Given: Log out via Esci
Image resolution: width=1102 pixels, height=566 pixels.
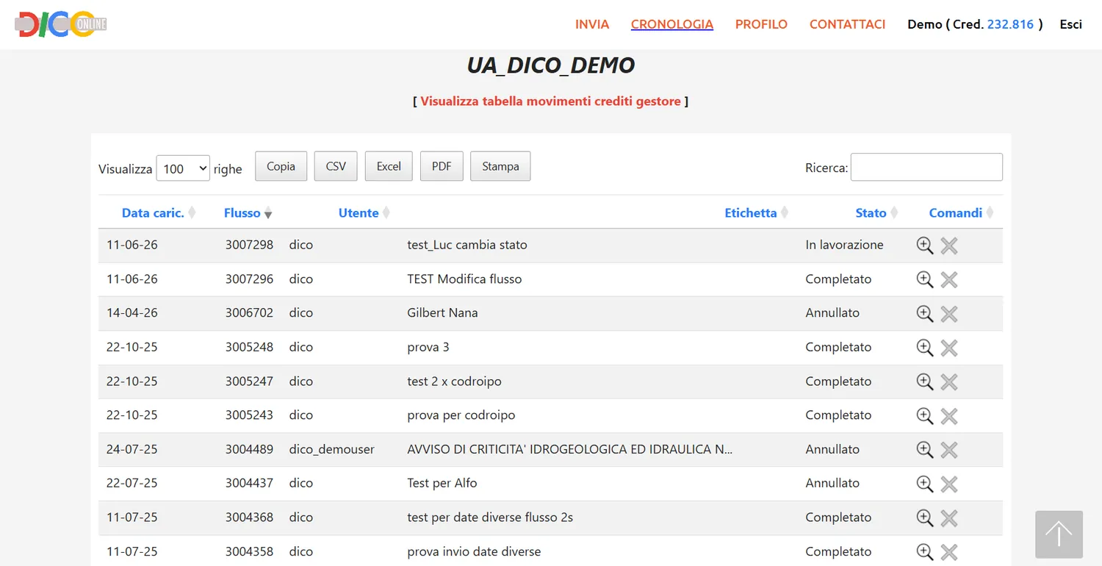Looking at the screenshot, I should [x=1070, y=24].
